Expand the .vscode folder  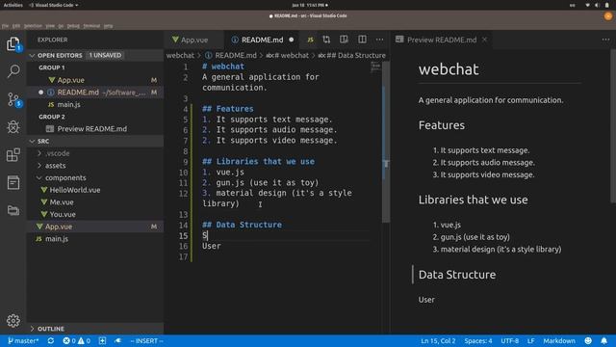[39, 153]
